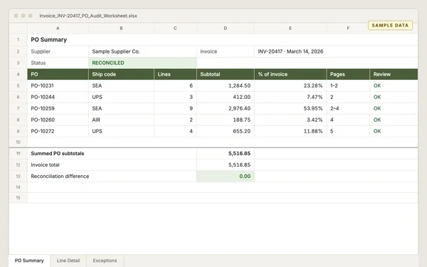
Task: Select subtotal 655.20 cell
Action: 226,131
